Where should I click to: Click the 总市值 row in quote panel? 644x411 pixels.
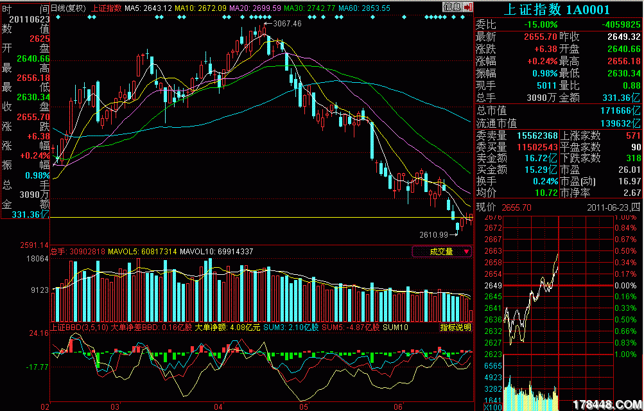point(558,111)
